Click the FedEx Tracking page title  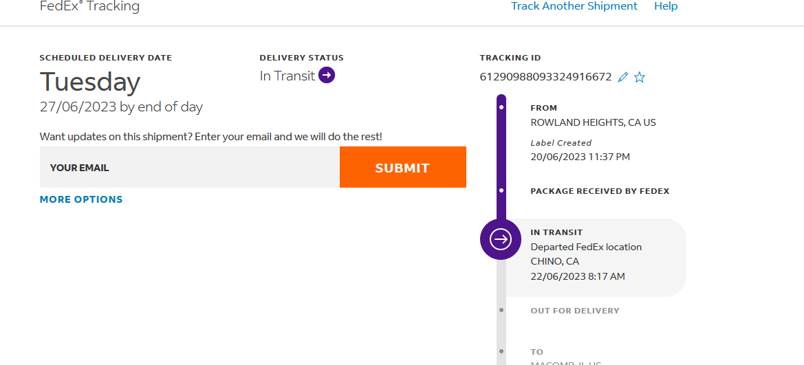pos(89,7)
